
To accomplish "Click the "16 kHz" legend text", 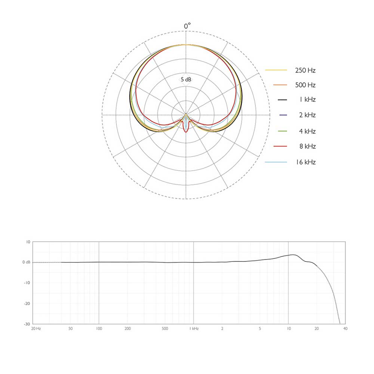I will (305, 162).
